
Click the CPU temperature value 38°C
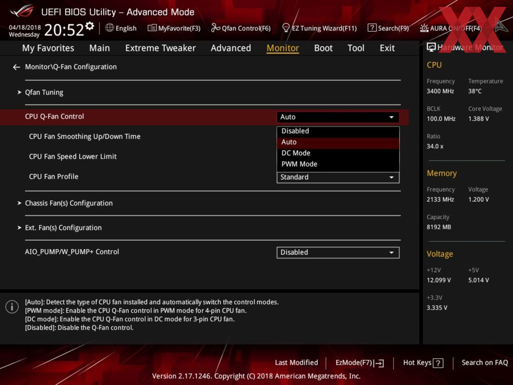[475, 91]
